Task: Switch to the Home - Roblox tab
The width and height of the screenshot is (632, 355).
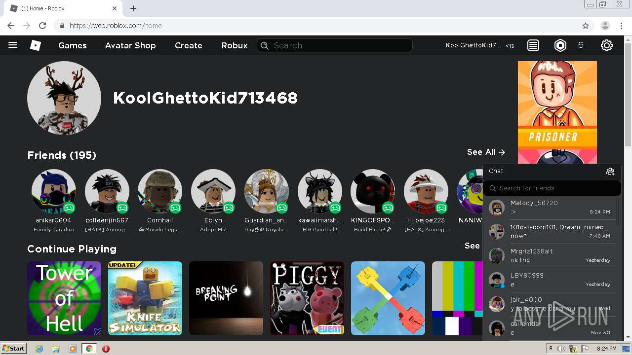Action: [x=63, y=8]
